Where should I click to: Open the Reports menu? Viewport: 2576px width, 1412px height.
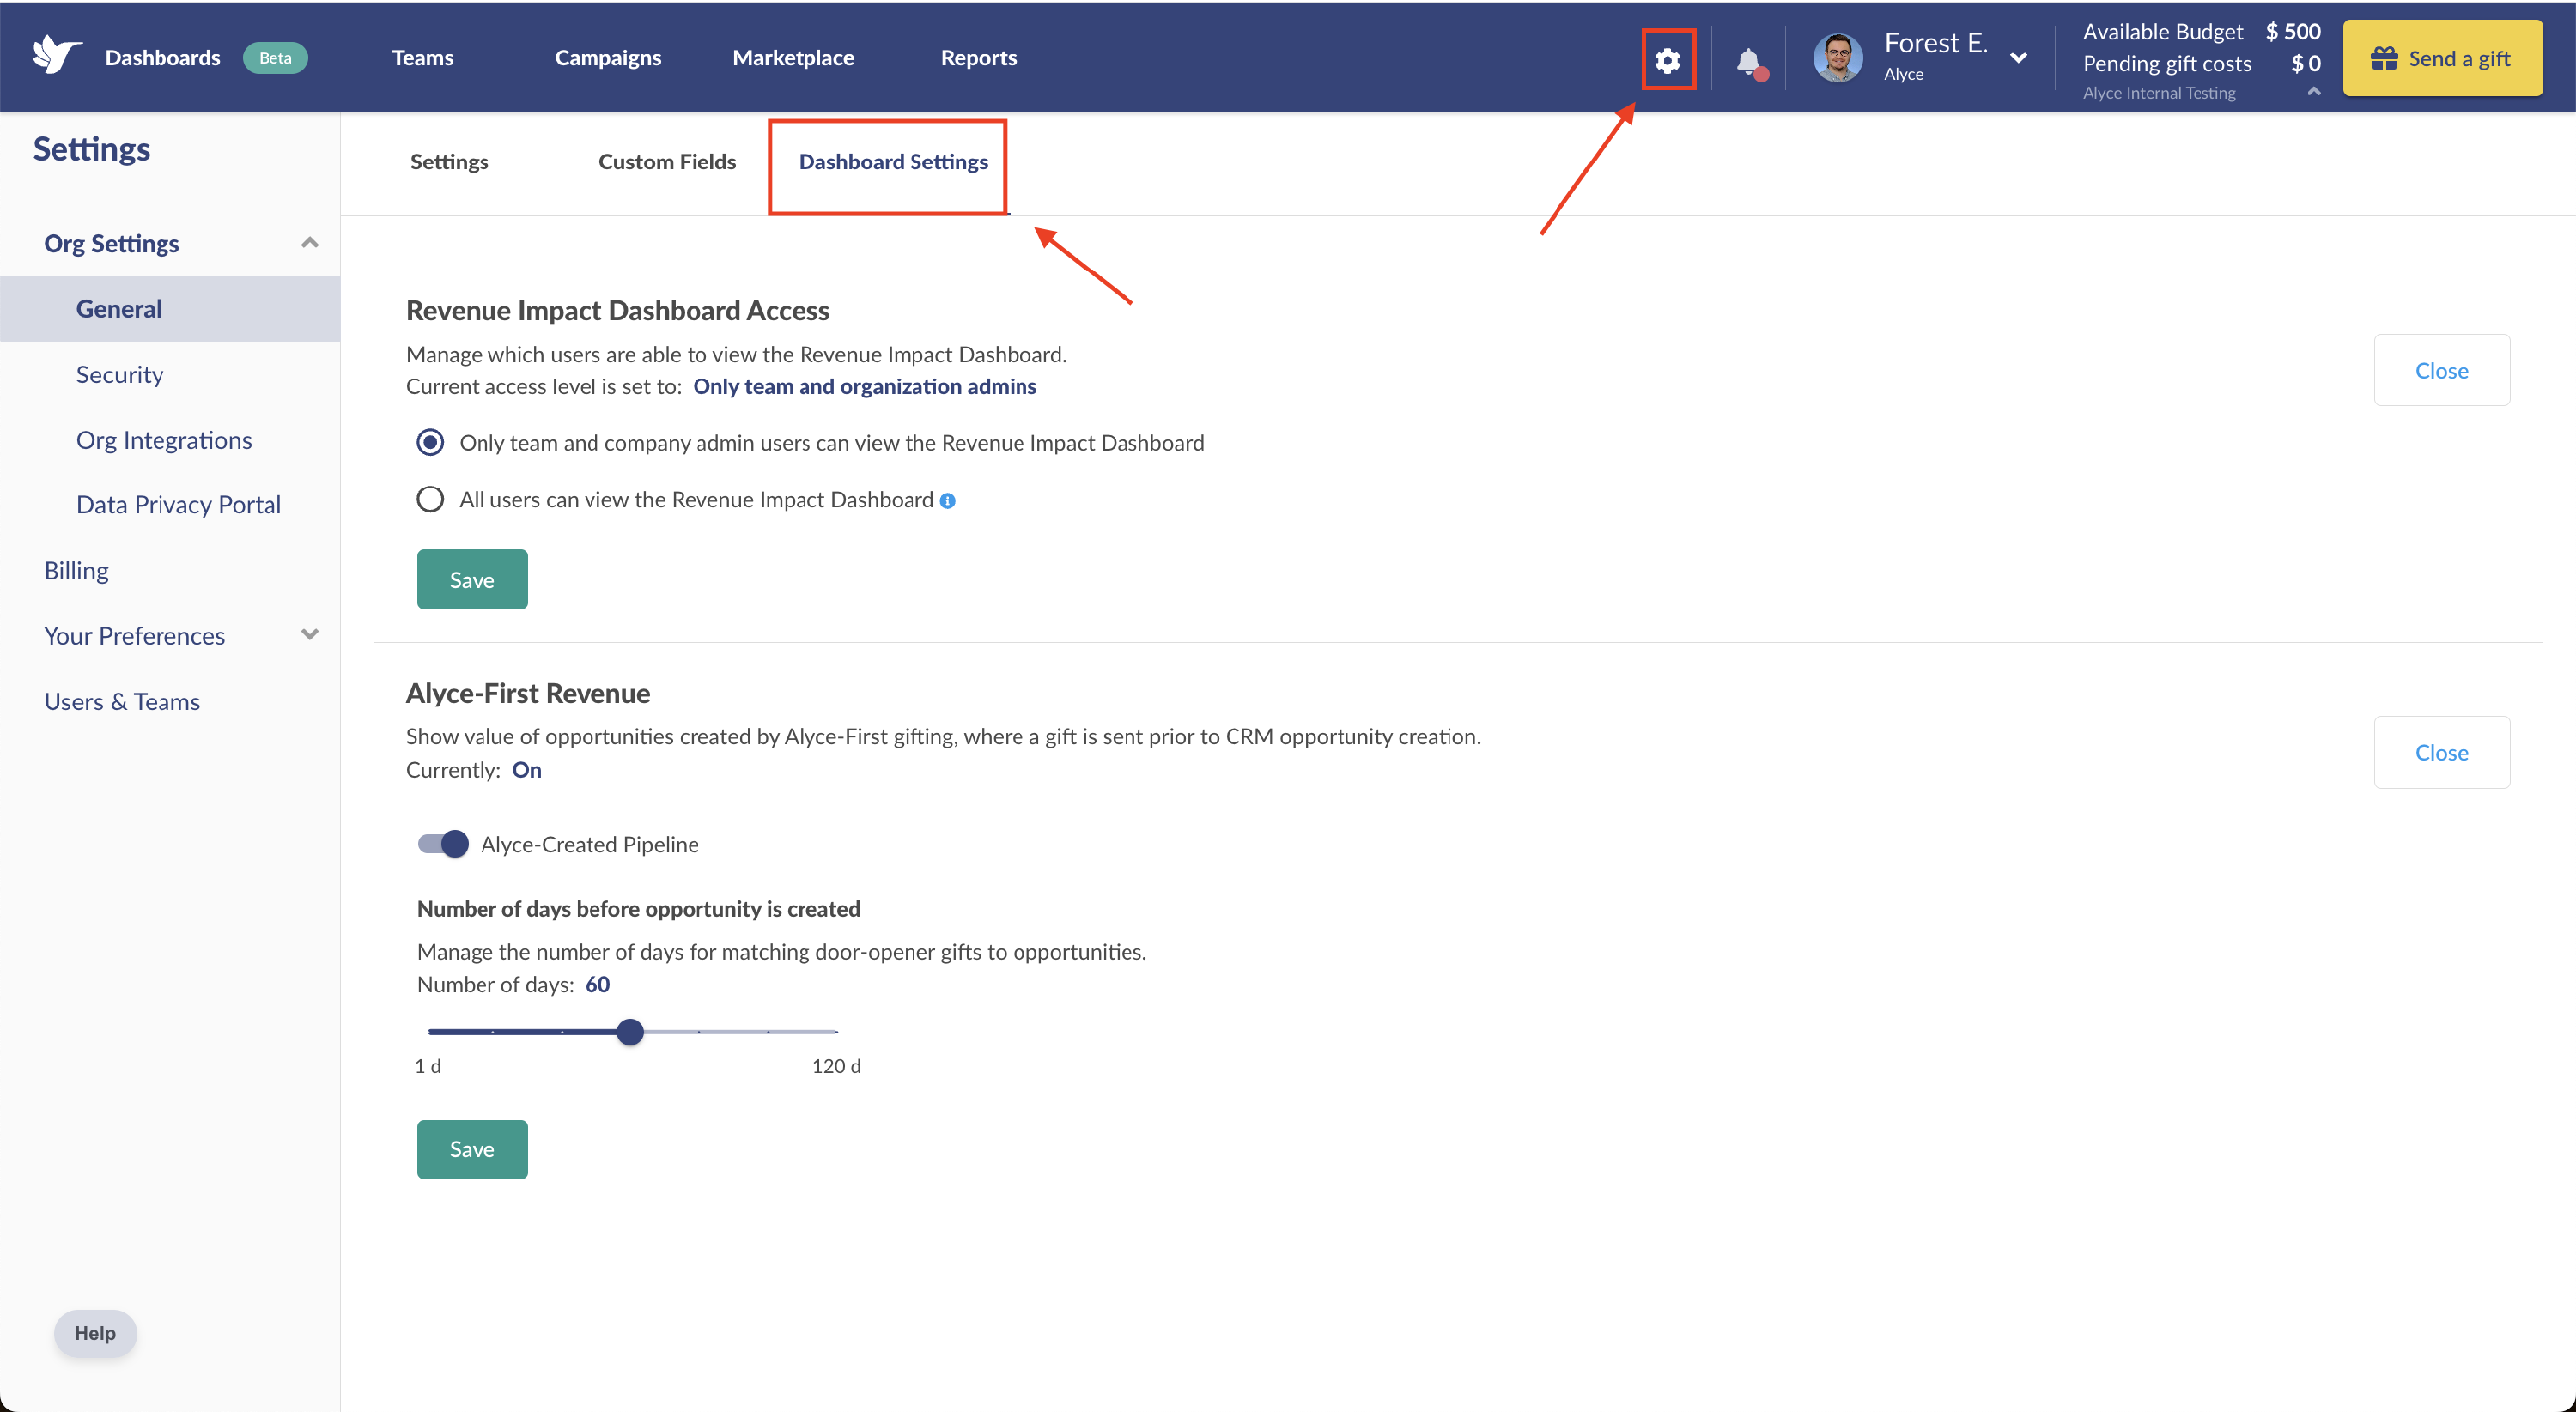[x=978, y=58]
